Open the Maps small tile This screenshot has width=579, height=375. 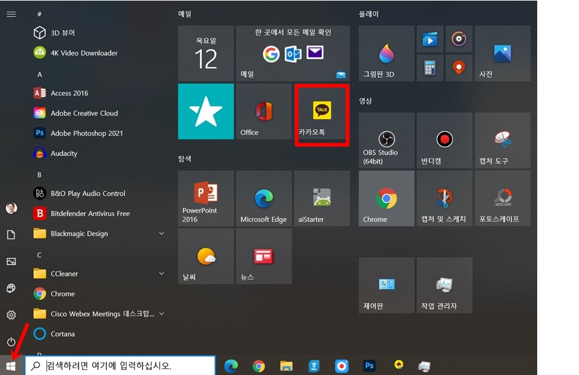pos(459,68)
